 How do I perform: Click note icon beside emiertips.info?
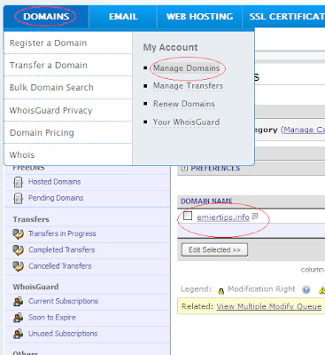[255, 217]
